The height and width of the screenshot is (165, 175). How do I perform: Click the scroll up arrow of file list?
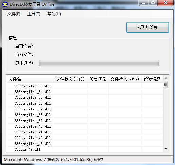166,78
